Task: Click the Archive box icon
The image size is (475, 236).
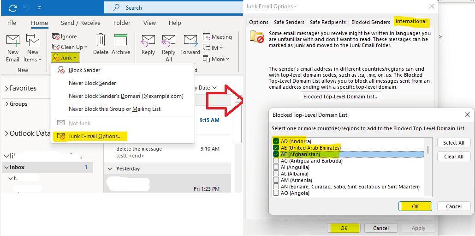Action: click(x=120, y=40)
